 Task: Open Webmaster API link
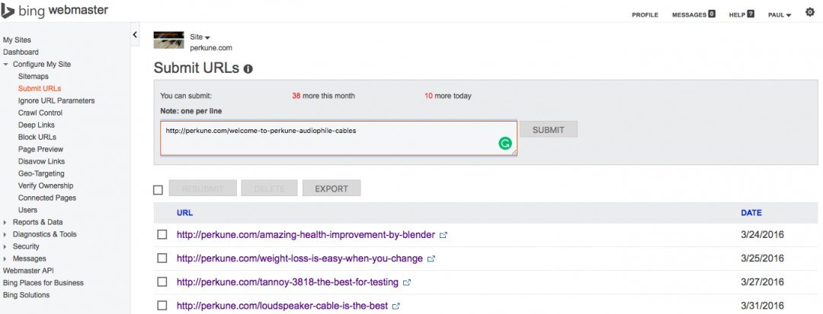coord(28,271)
